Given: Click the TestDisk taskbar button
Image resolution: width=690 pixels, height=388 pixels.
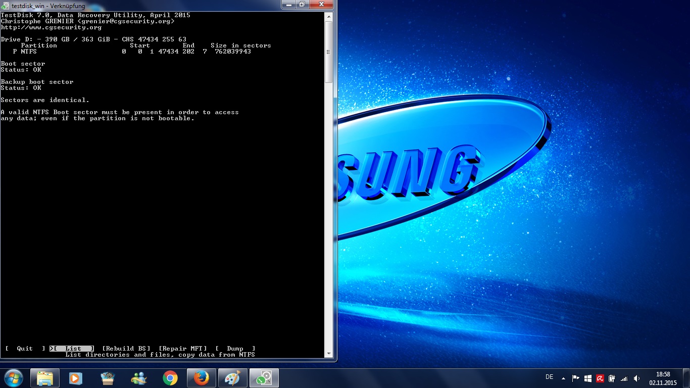Looking at the screenshot, I should click(264, 378).
